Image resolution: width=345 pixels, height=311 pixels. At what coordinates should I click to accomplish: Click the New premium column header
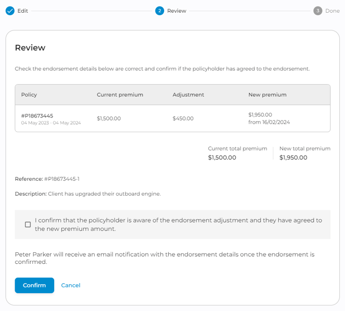click(x=267, y=95)
